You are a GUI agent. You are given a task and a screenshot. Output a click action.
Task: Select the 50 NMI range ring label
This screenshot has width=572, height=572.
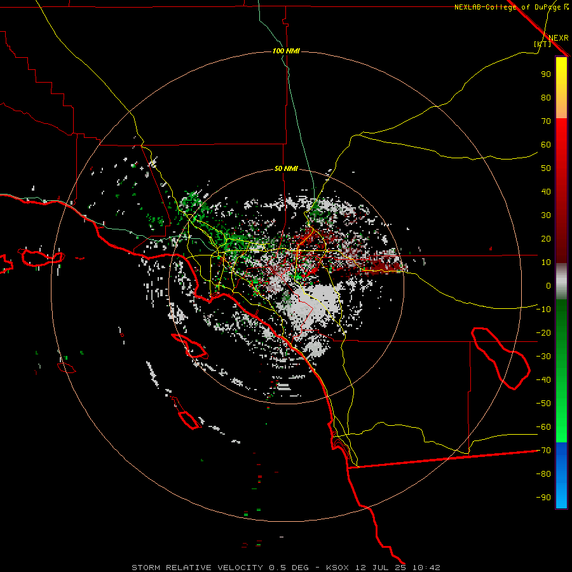coord(286,168)
